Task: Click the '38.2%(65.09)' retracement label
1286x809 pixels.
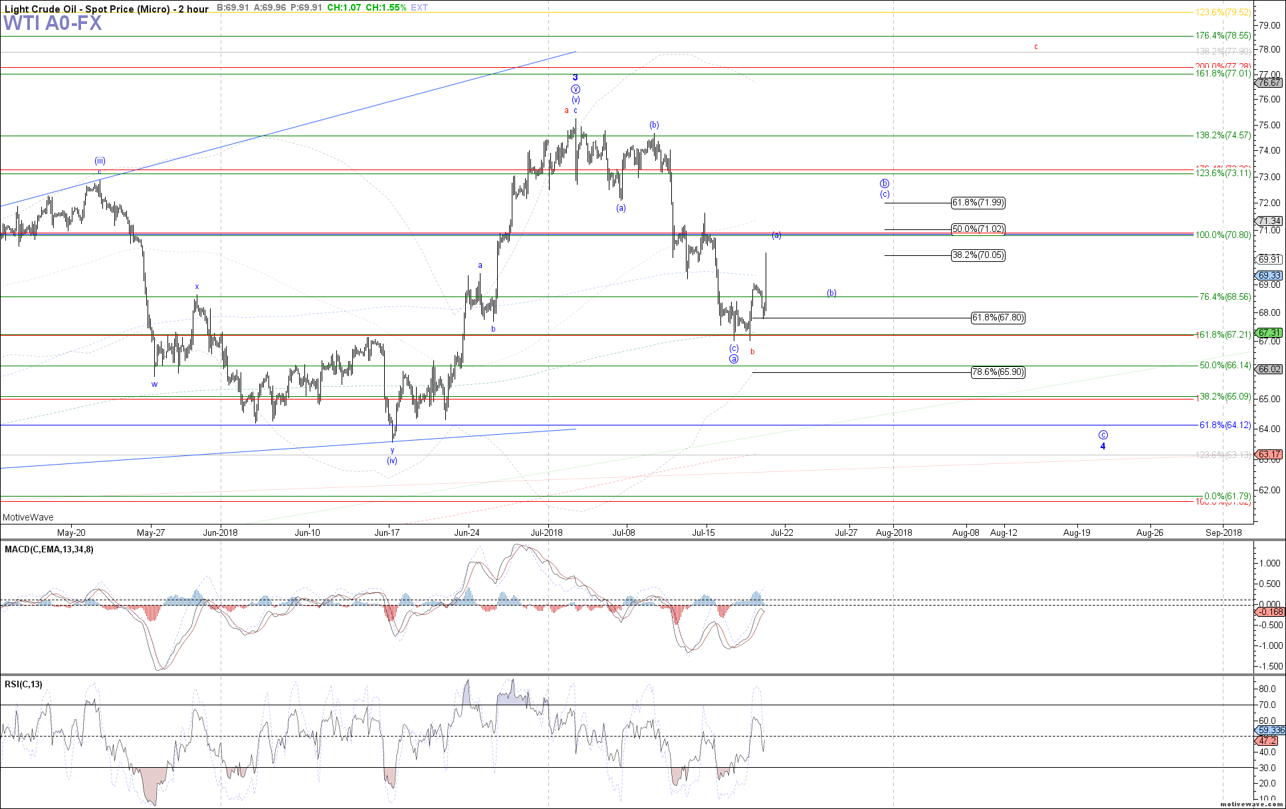Action: [x=1225, y=396]
